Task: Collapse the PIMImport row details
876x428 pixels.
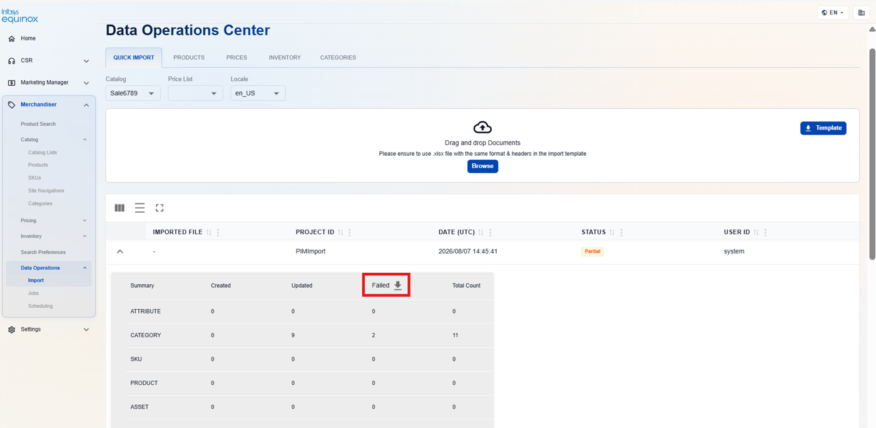Action: pyautogui.click(x=120, y=252)
